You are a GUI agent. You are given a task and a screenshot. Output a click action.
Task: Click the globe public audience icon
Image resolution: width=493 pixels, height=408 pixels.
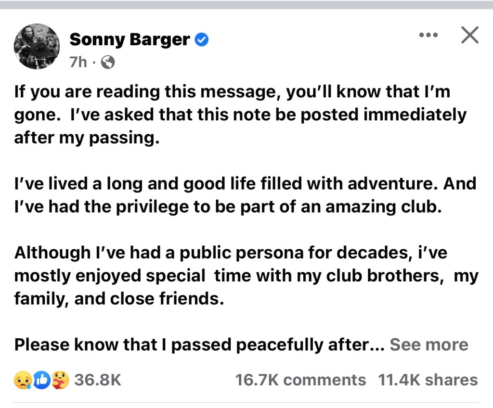(109, 63)
